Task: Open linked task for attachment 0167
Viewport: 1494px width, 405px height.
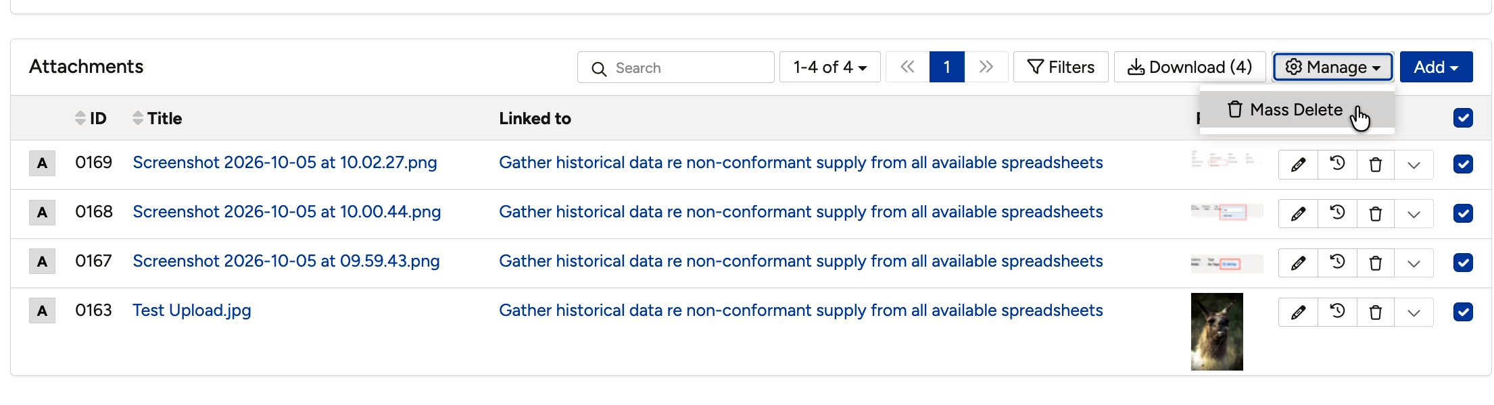Action: pyautogui.click(x=801, y=261)
